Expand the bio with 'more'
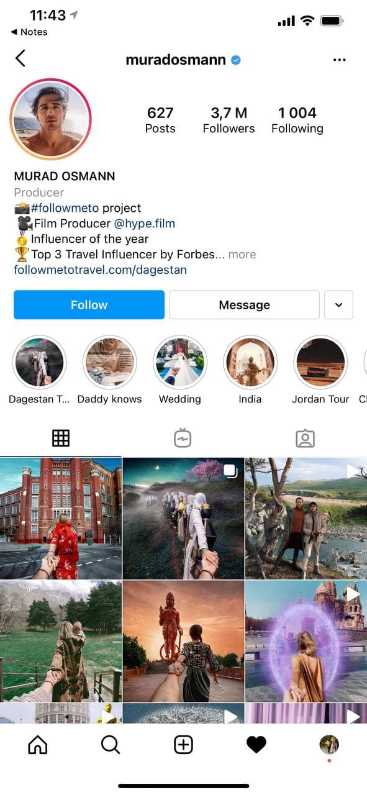 tap(242, 254)
